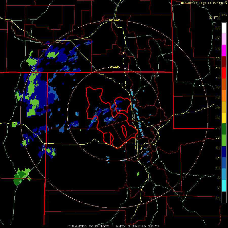Viewport: 228px width, 228px height.
Task: Click the legend value "50"
Action: pos(218,68)
